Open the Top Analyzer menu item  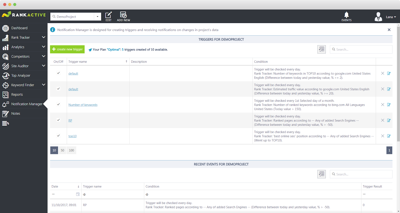pyautogui.click(x=24, y=75)
